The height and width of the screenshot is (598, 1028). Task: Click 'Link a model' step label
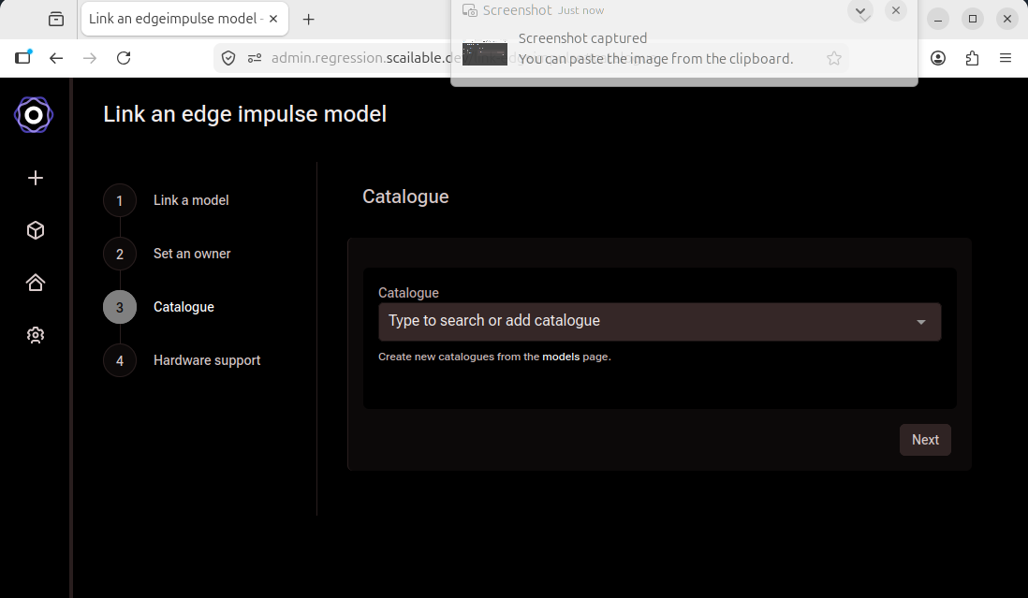click(x=191, y=200)
